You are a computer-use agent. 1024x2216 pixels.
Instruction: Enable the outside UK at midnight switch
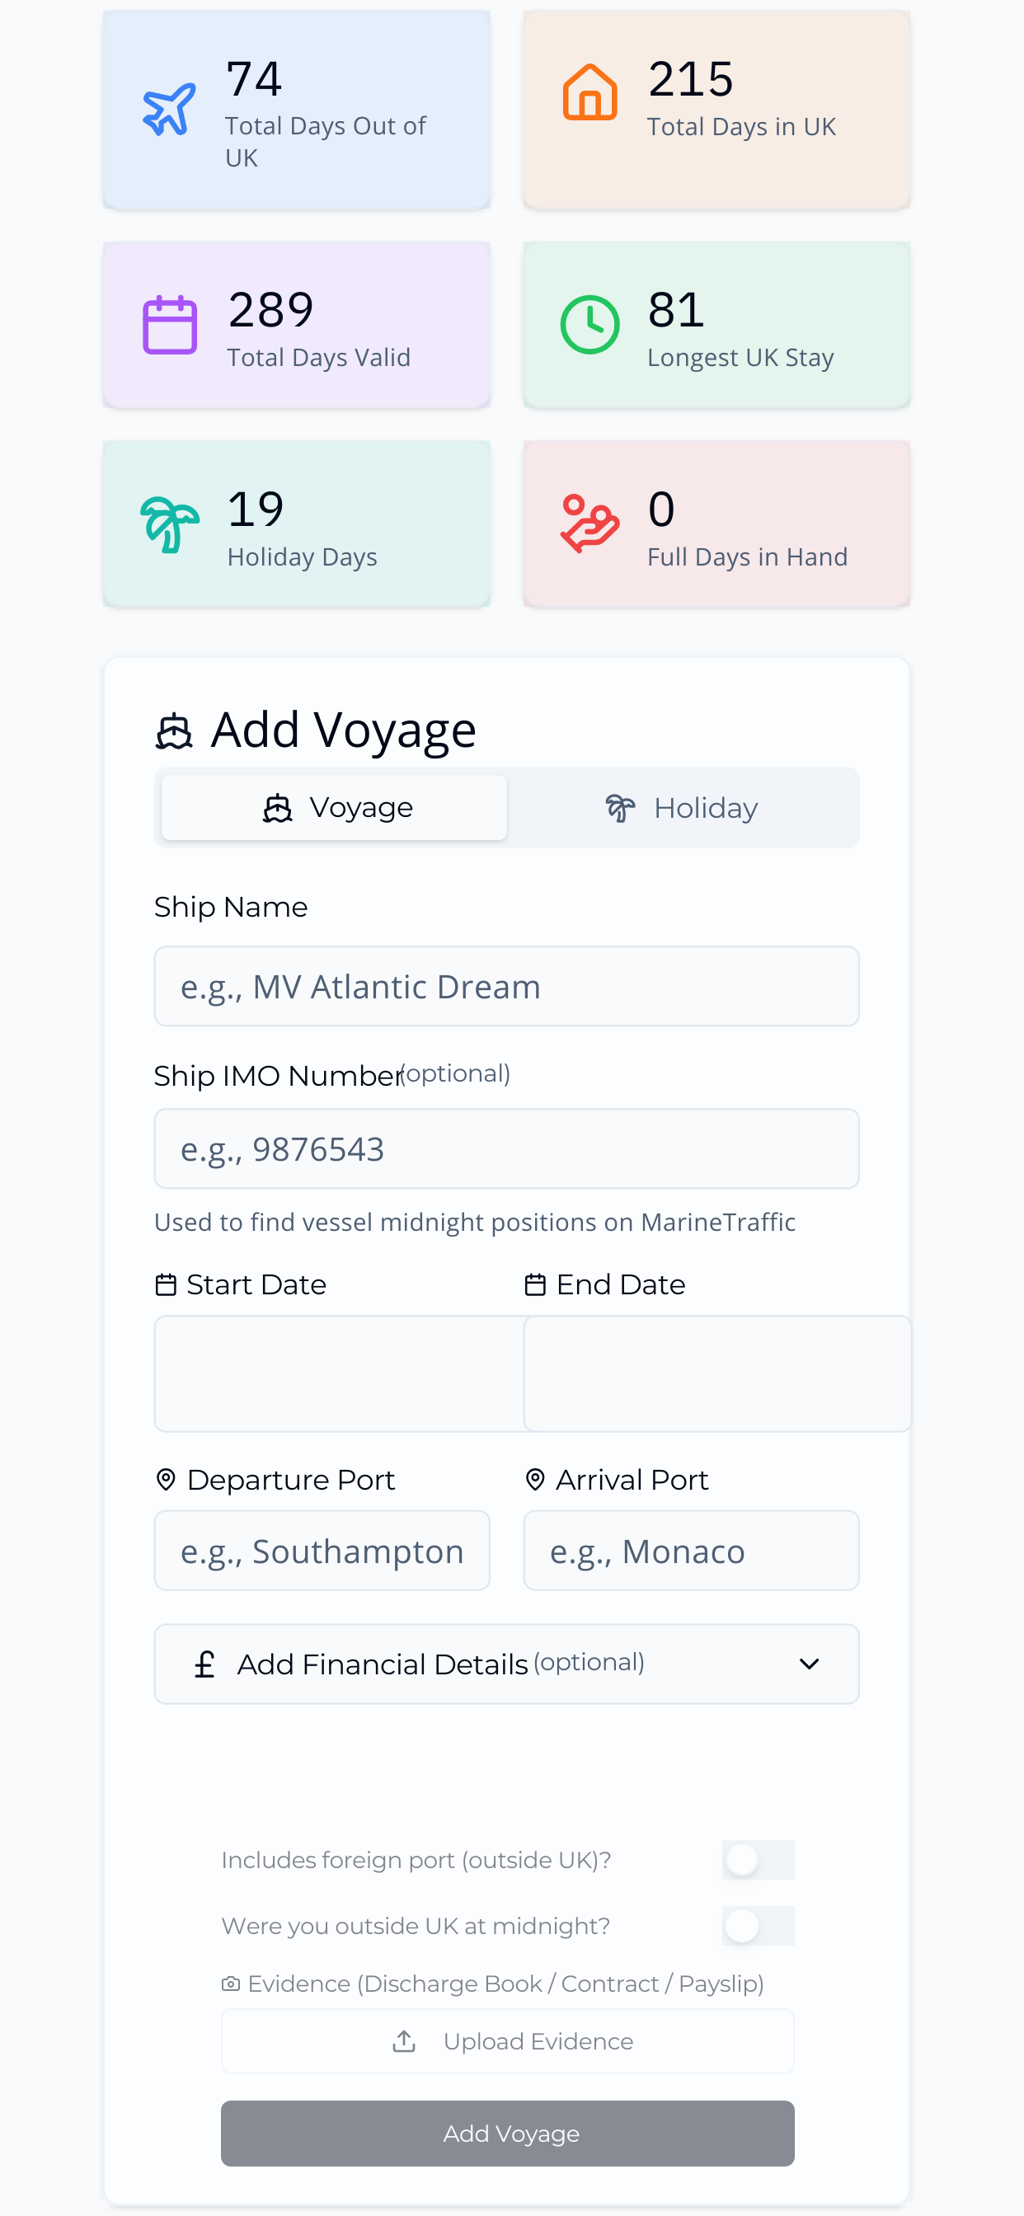pos(757,1925)
